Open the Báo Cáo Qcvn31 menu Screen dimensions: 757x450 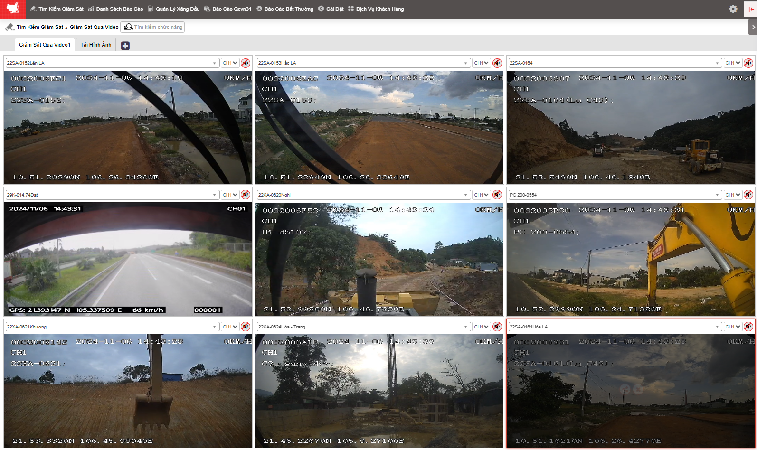coord(227,9)
